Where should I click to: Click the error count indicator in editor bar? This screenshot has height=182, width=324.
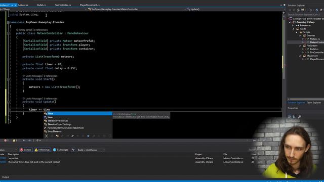tap(6, 141)
